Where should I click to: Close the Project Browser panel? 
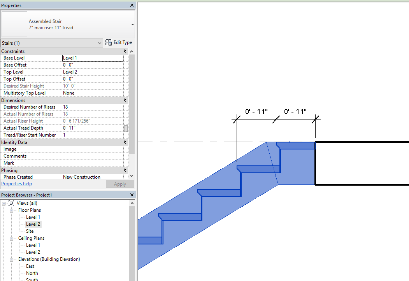point(132,195)
